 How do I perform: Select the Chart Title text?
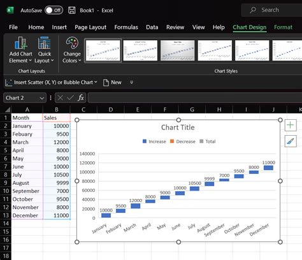coord(178,127)
